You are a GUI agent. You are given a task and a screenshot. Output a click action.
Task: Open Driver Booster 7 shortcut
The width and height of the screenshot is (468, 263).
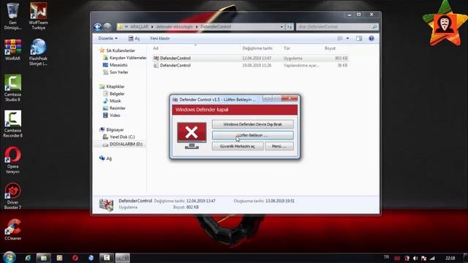(x=12, y=196)
